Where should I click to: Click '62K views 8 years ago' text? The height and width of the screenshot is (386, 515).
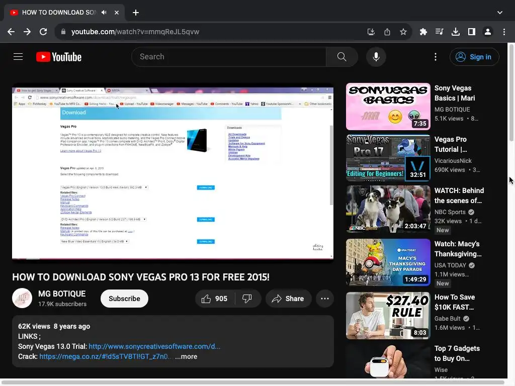tap(54, 326)
